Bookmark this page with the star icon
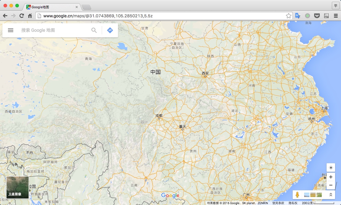The image size is (341, 205). (x=288, y=16)
